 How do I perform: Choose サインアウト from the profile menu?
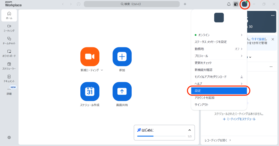201,105
